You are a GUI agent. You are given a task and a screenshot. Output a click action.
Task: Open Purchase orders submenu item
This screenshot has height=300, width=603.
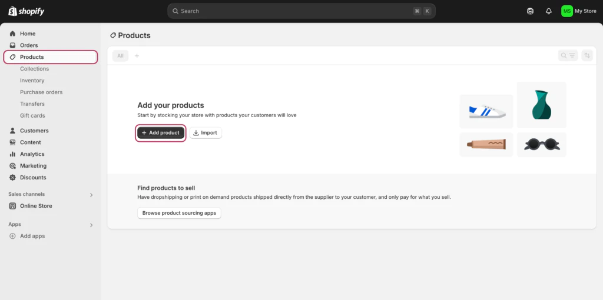pos(41,92)
